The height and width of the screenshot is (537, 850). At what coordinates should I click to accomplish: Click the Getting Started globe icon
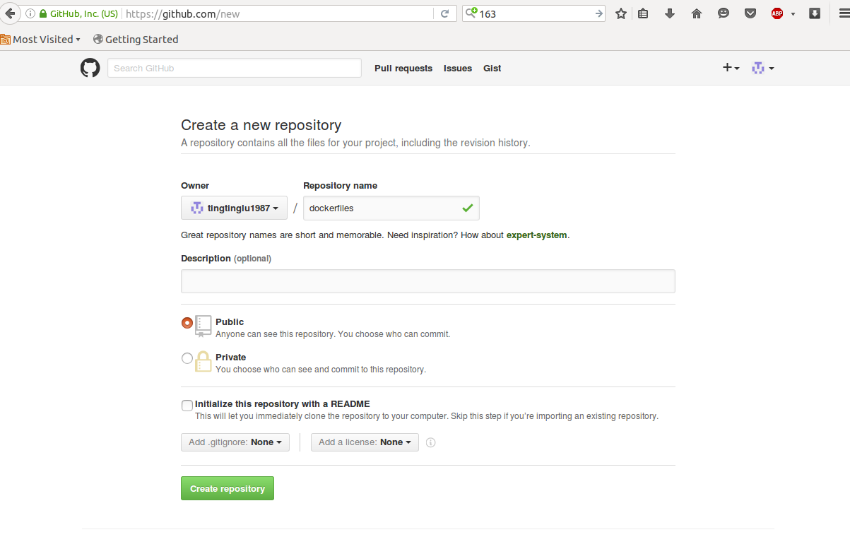(x=98, y=40)
